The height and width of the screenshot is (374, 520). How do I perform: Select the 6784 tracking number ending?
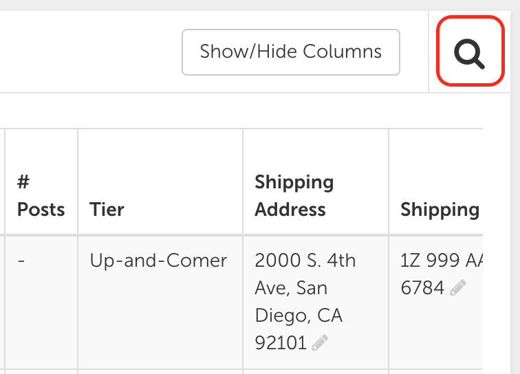coord(422,287)
